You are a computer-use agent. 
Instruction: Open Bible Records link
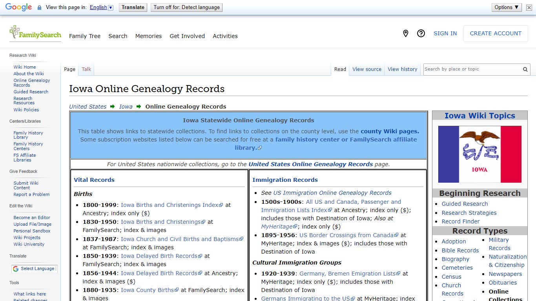tap(460, 250)
